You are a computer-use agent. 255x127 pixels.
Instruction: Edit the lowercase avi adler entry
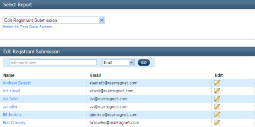217,106
